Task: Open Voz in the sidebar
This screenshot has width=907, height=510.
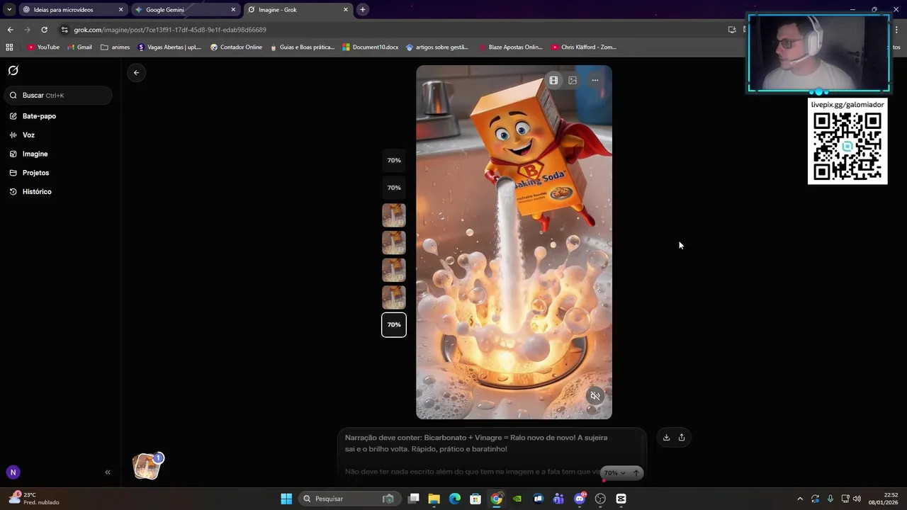Action: pos(28,135)
